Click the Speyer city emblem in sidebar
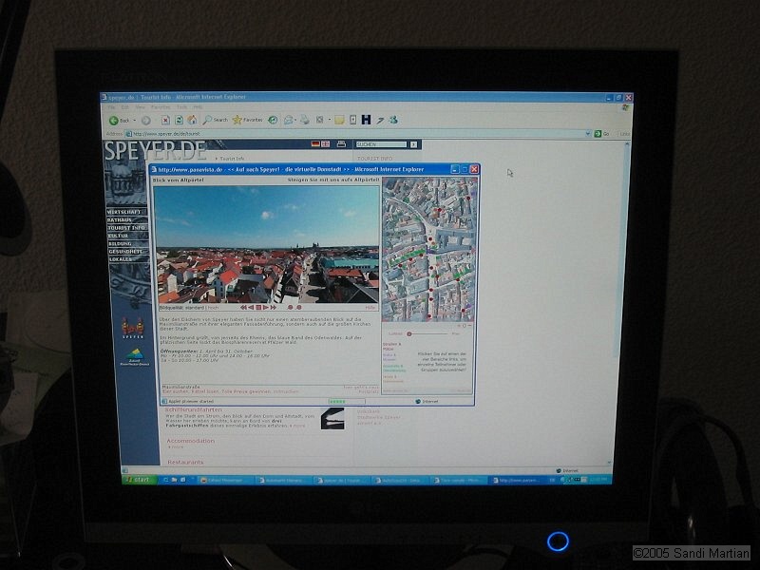Viewport: 760px width, 570px height. 132,328
